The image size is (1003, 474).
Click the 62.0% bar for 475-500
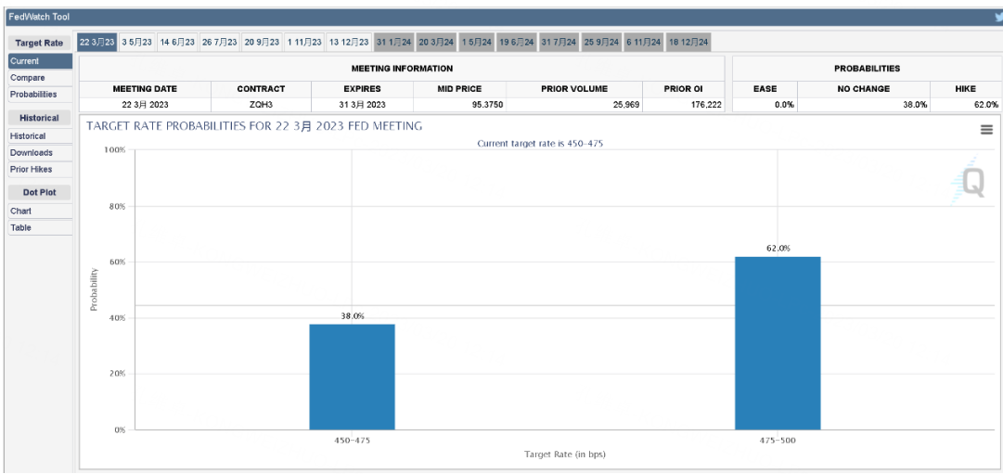pyautogui.click(x=778, y=343)
